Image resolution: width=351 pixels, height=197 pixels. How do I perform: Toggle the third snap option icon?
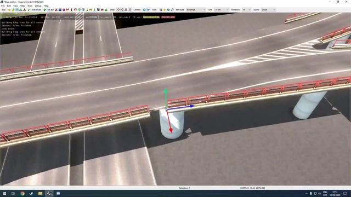126,10
